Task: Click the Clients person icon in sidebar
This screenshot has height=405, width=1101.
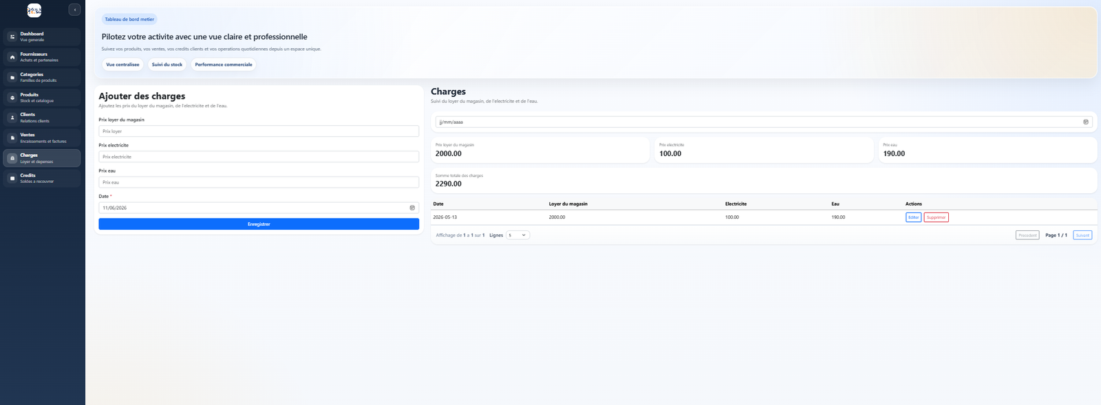Action: [x=12, y=118]
